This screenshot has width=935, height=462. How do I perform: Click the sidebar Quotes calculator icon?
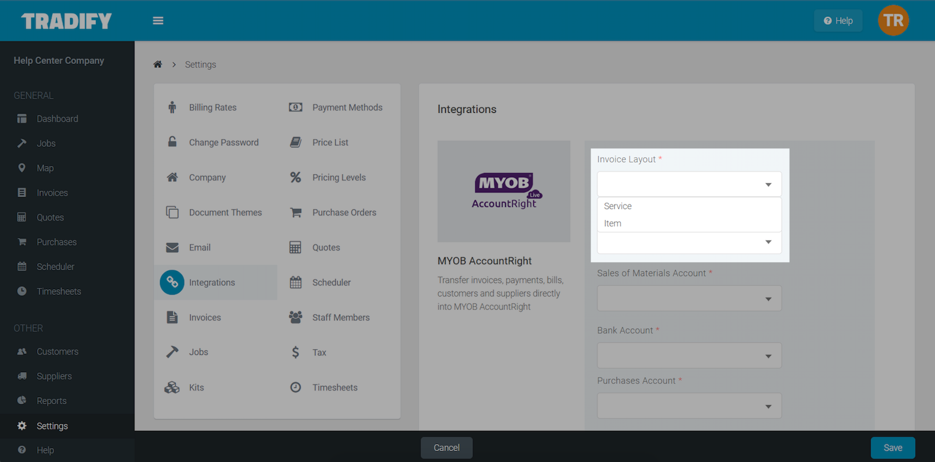pyautogui.click(x=22, y=217)
